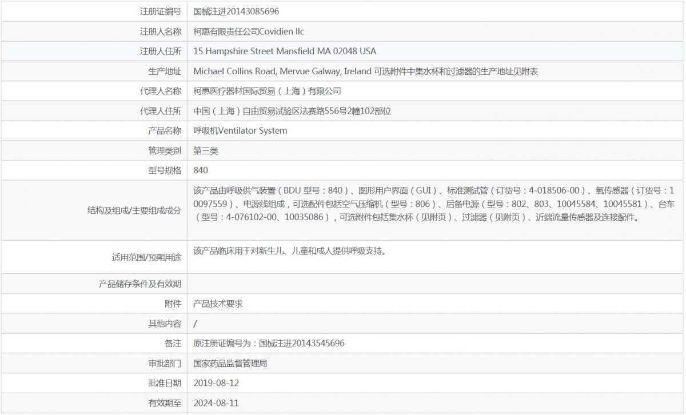This screenshot has width=686, height=415.
Task: Select the model value 840
Action: [201, 170]
